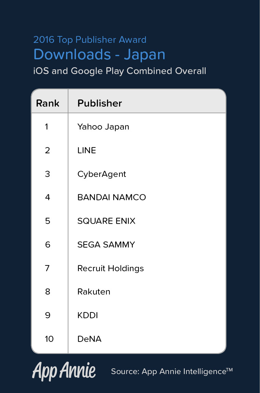Click rank number 1 in the table
The width and height of the screenshot is (260, 393).
tap(47, 127)
